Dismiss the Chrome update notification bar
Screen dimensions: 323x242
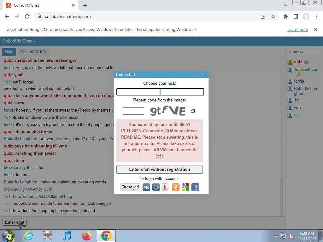click(x=315, y=29)
